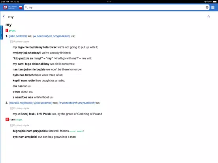Select phrase 'kupili nam radio'

24,81
